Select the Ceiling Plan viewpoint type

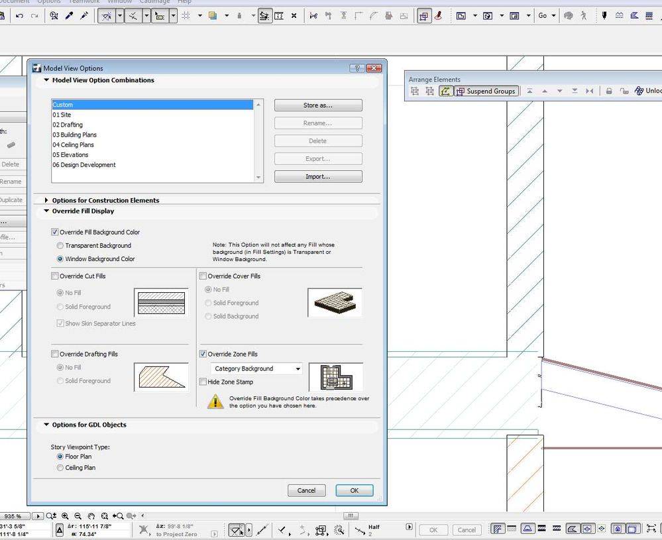point(60,468)
